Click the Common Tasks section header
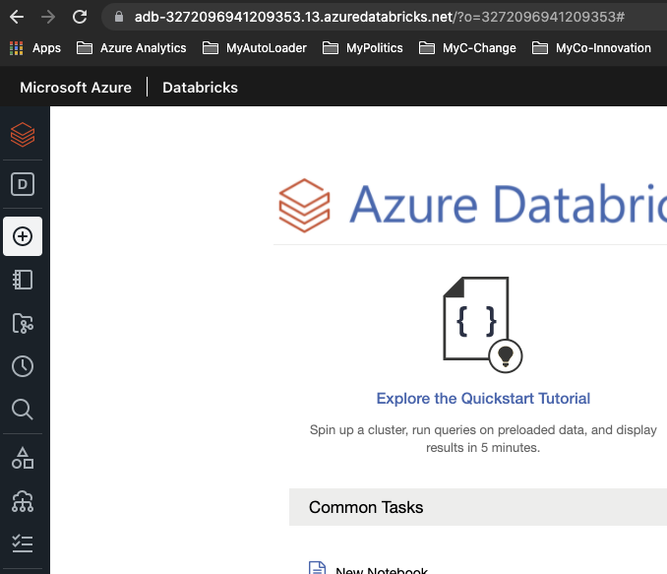 [x=478, y=507]
